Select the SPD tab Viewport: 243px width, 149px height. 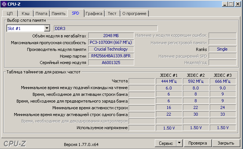point(76,13)
